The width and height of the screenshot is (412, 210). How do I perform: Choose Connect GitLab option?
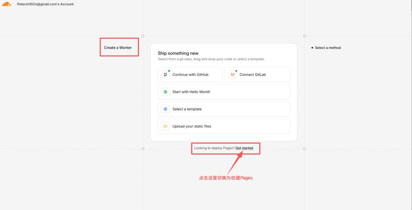pos(257,74)
